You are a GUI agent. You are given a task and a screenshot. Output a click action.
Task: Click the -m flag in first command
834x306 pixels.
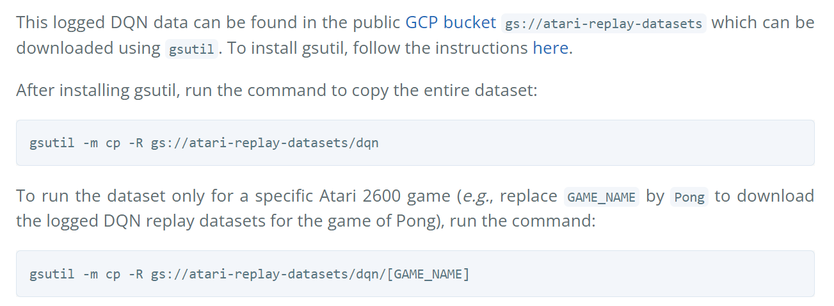[90, 143]
